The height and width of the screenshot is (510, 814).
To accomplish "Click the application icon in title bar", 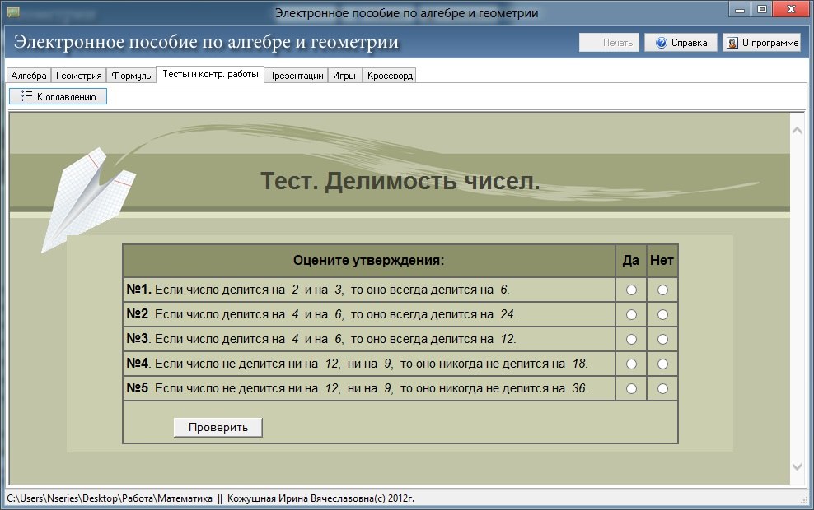I will click(x=13, y=12).
